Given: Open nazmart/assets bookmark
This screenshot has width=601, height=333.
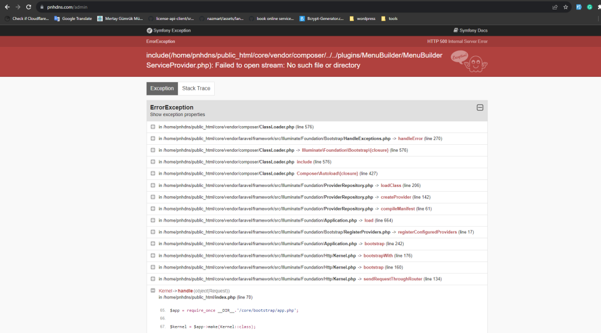Looking at the screenshot, I should (x=221, y=18).
